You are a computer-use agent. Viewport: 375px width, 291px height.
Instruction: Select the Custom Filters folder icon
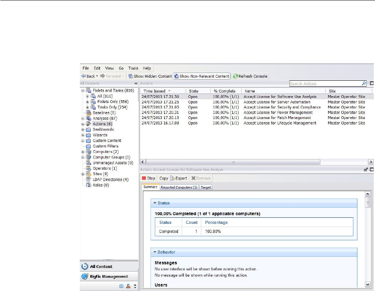click(88, 146)
